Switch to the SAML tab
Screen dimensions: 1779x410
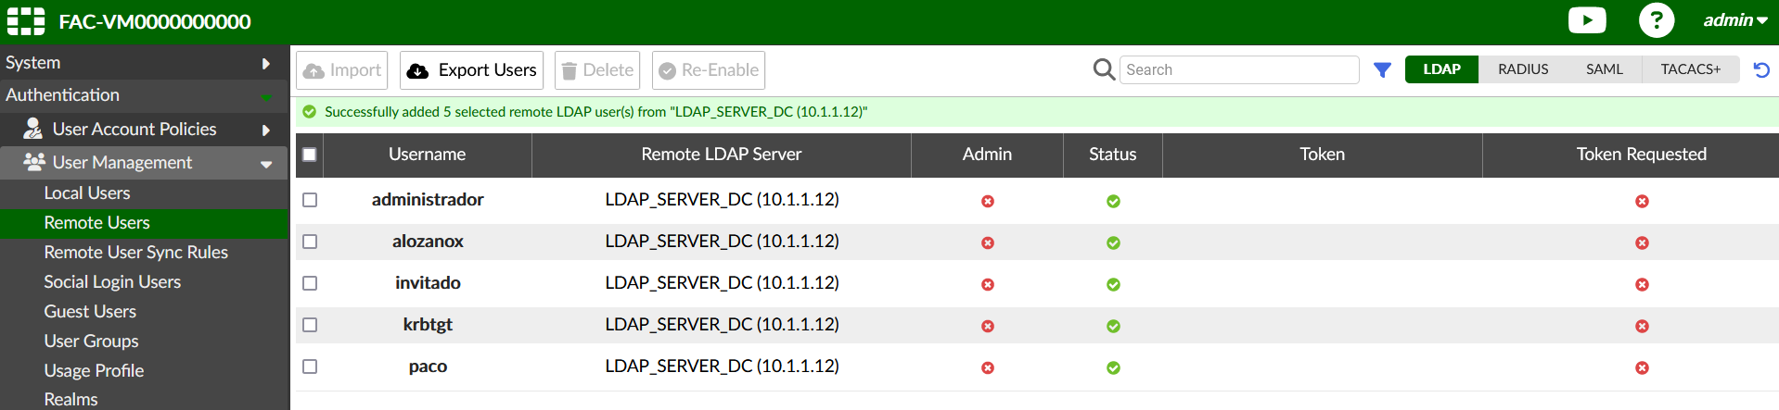[x=1604, y=69]
